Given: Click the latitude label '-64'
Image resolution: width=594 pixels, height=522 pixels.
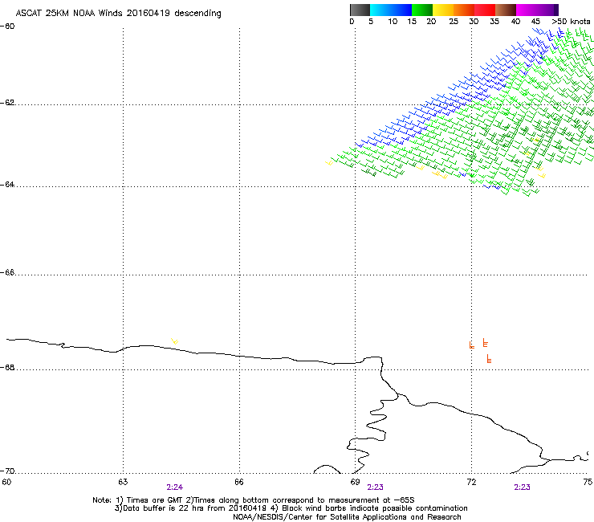Looking at the screenshot, I should click(7, 185).
